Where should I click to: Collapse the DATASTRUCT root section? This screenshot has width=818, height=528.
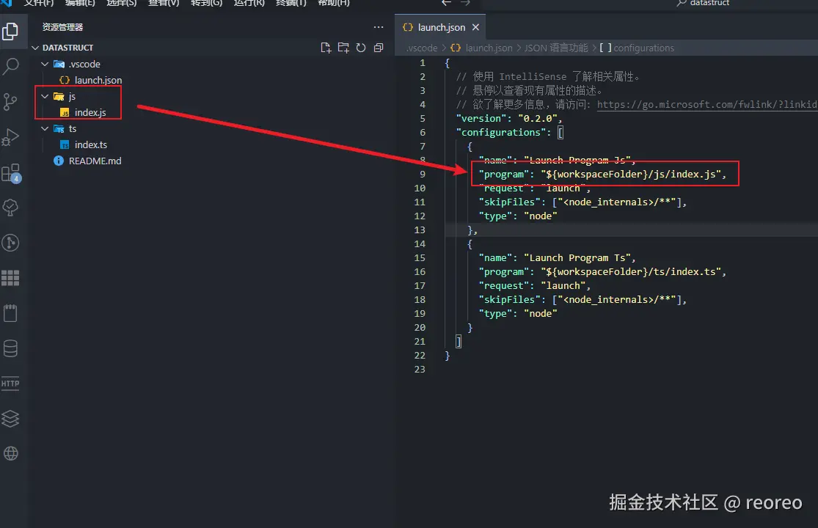click(x=35, y=48)
